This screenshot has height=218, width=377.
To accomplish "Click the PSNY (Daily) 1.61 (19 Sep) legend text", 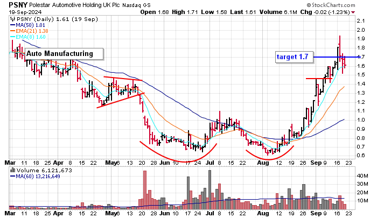I will click(x=57, y=19).
